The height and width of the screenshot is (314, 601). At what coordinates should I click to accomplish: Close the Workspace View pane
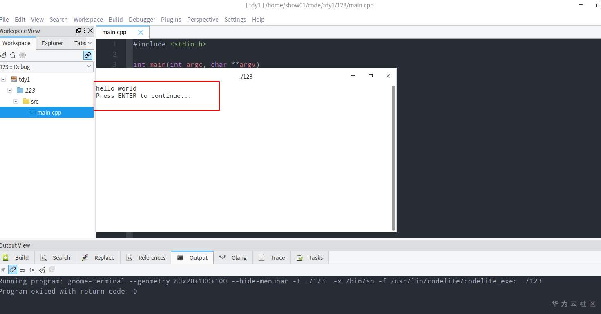90,31
